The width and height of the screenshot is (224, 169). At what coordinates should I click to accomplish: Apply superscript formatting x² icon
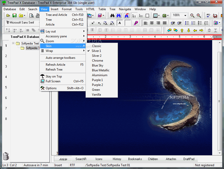click(x=93, y=23)
